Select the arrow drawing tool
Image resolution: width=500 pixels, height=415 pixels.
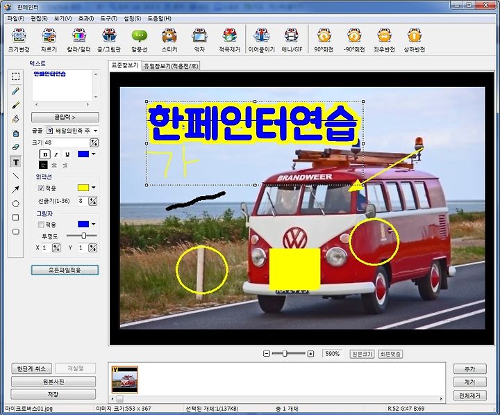coord(15,190)
